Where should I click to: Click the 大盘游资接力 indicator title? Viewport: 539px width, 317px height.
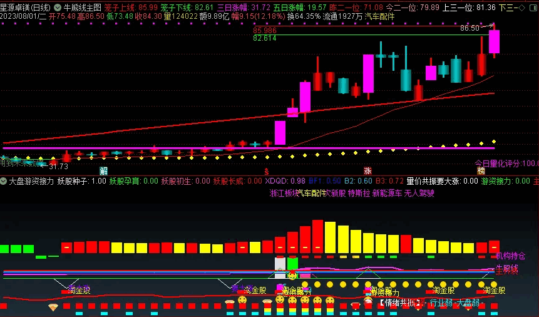31,181
